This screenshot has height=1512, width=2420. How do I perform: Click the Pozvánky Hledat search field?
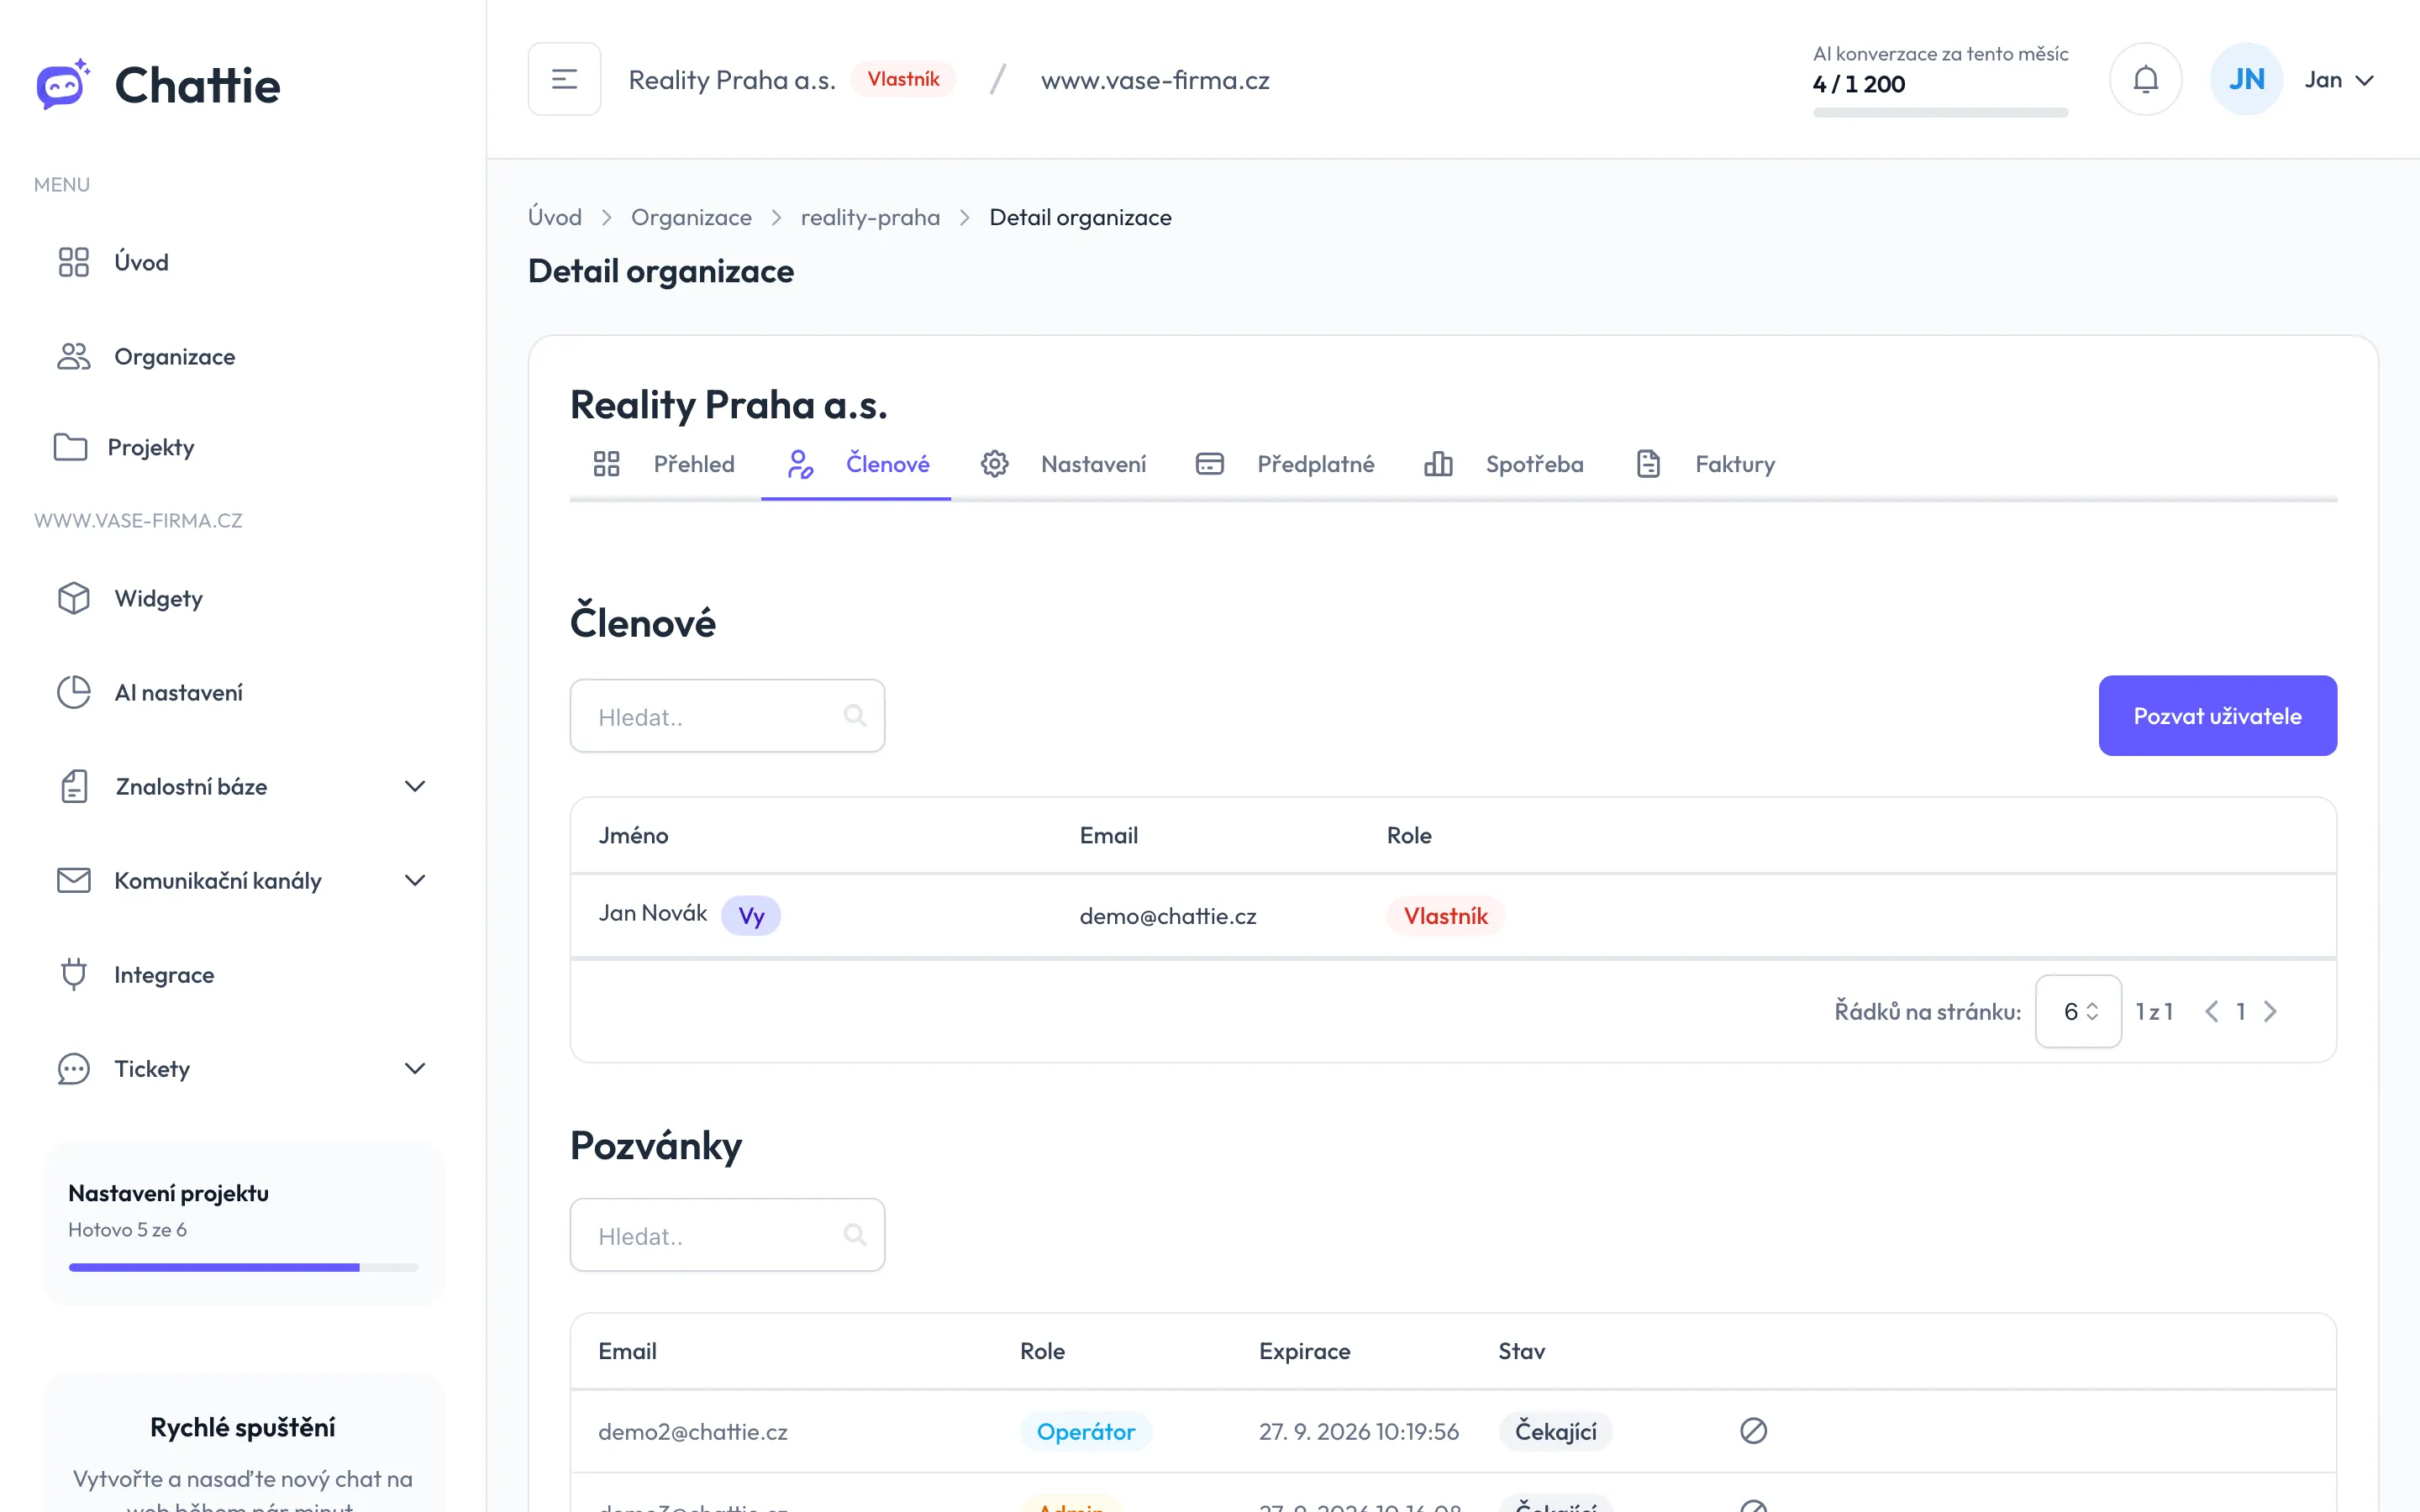tap(727, 1235)
